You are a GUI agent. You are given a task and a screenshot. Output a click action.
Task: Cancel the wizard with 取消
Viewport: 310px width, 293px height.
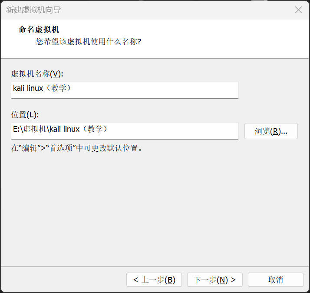[x=276, y=280]
